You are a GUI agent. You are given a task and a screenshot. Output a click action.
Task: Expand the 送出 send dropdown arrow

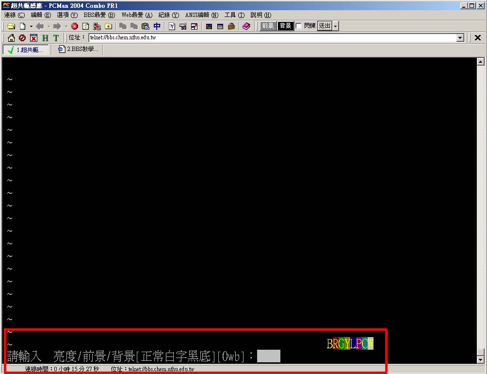click(x=336, y=26)
